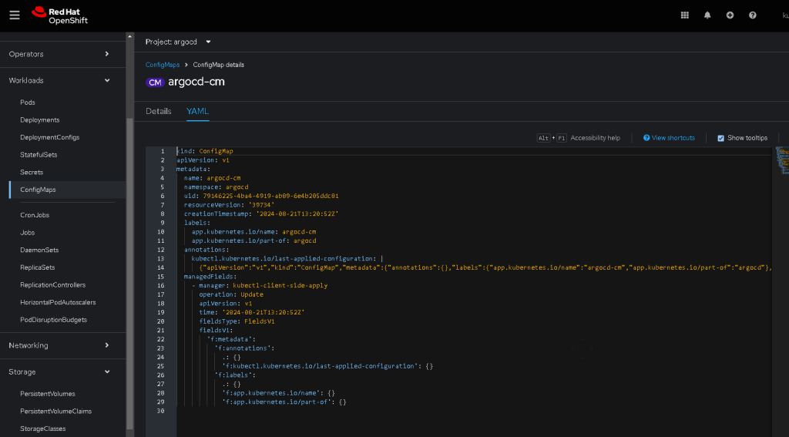This screenshot has height=437, width=789.
Task: Open HorizontalPodAutoscalers in sidebar
Action: (58, 303)
